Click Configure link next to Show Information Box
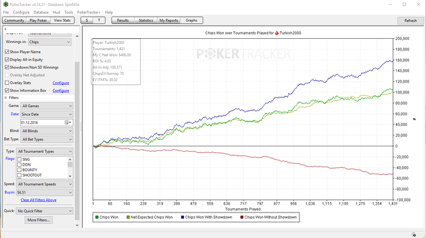The image size is (426, 238). pos(61,90)
